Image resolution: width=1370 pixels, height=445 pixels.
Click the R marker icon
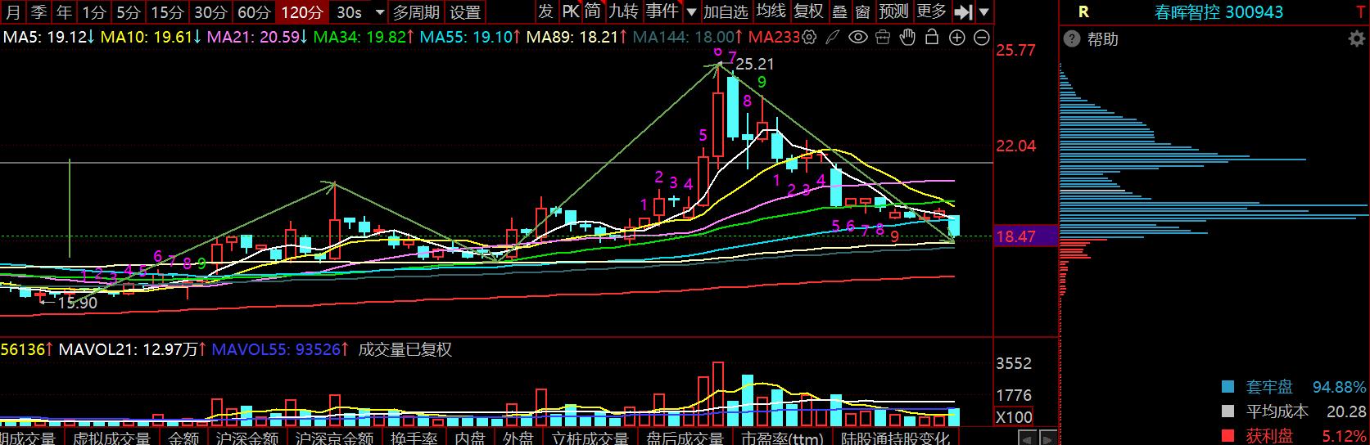1084,12
